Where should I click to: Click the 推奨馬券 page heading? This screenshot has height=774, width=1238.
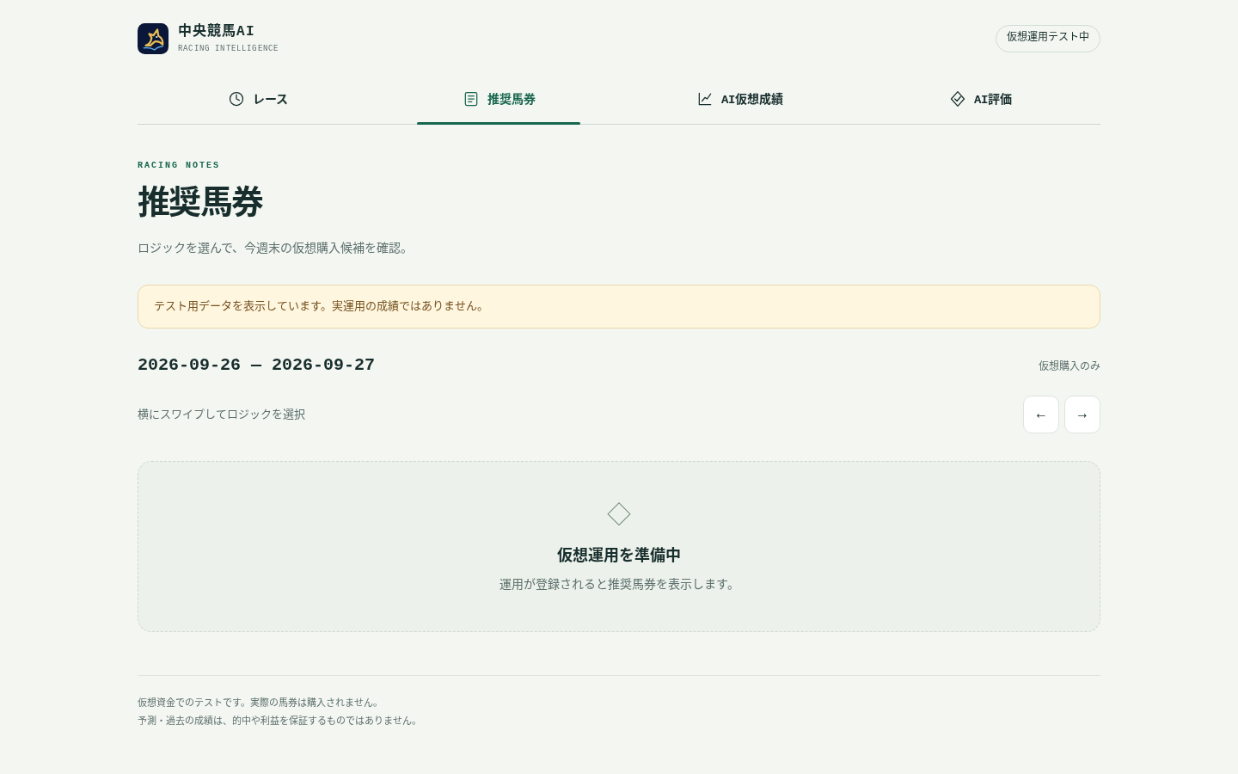[x=200, y=202]
